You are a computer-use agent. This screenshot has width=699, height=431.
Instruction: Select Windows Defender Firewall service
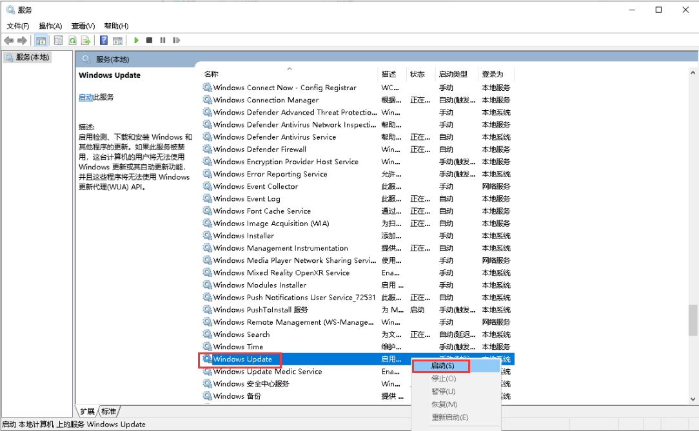[357, 149]
